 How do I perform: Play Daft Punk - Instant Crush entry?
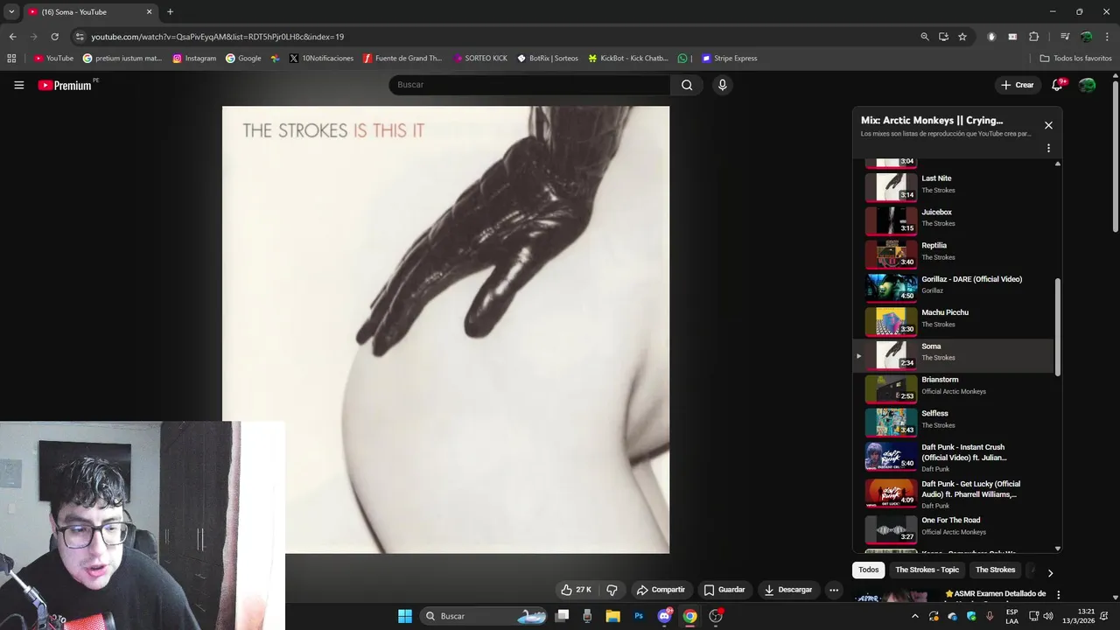pos(955,457)
